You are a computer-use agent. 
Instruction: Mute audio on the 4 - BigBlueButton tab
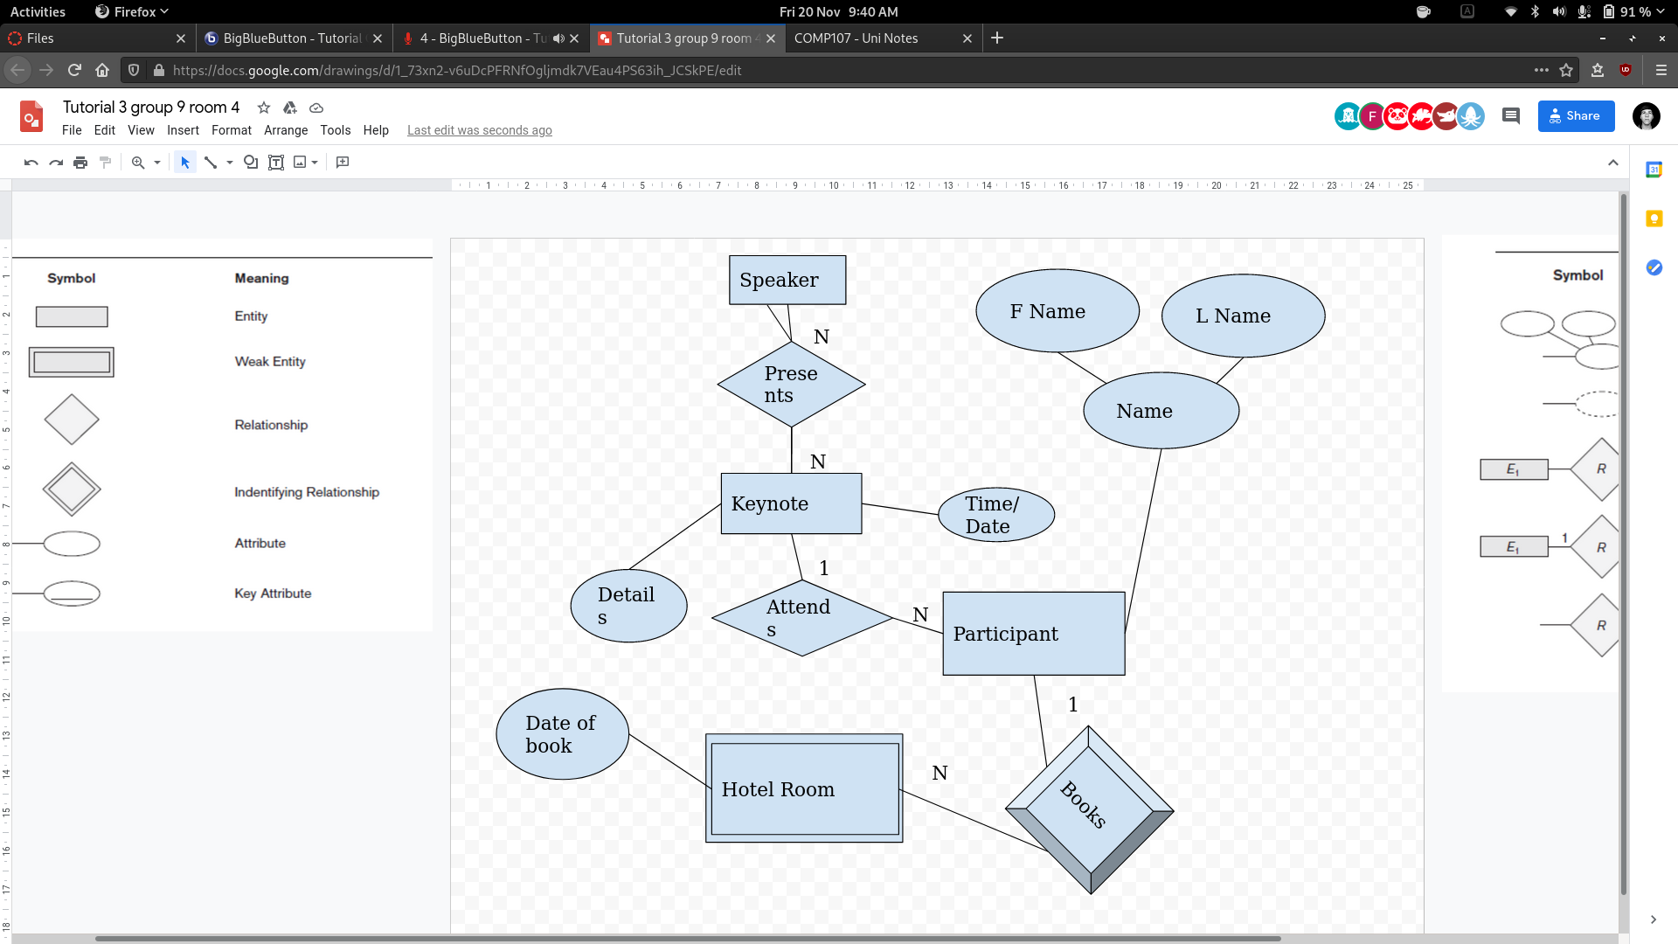[558, 38]
